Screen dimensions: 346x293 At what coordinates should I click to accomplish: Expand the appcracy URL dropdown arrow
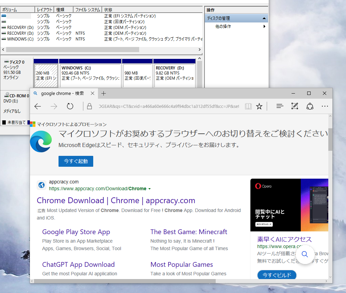click(150, 189)
